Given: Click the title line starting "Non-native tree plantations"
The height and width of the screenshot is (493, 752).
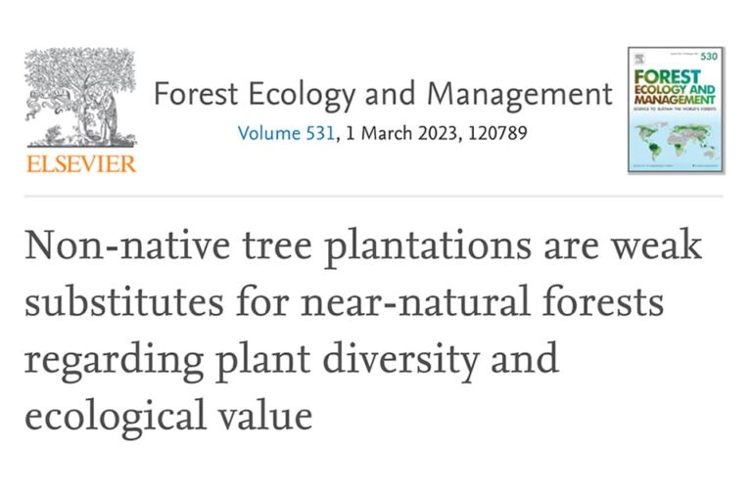Looking at the screenshot, I should (x=363, y=246).
